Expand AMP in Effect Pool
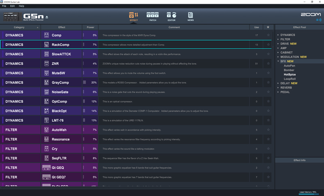This screenshot has width=324, height=196. pos(278,48)
